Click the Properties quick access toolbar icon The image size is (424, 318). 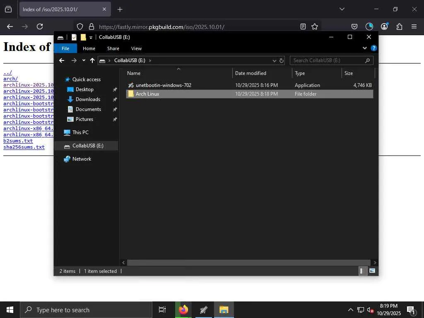(x=74, y=37)
